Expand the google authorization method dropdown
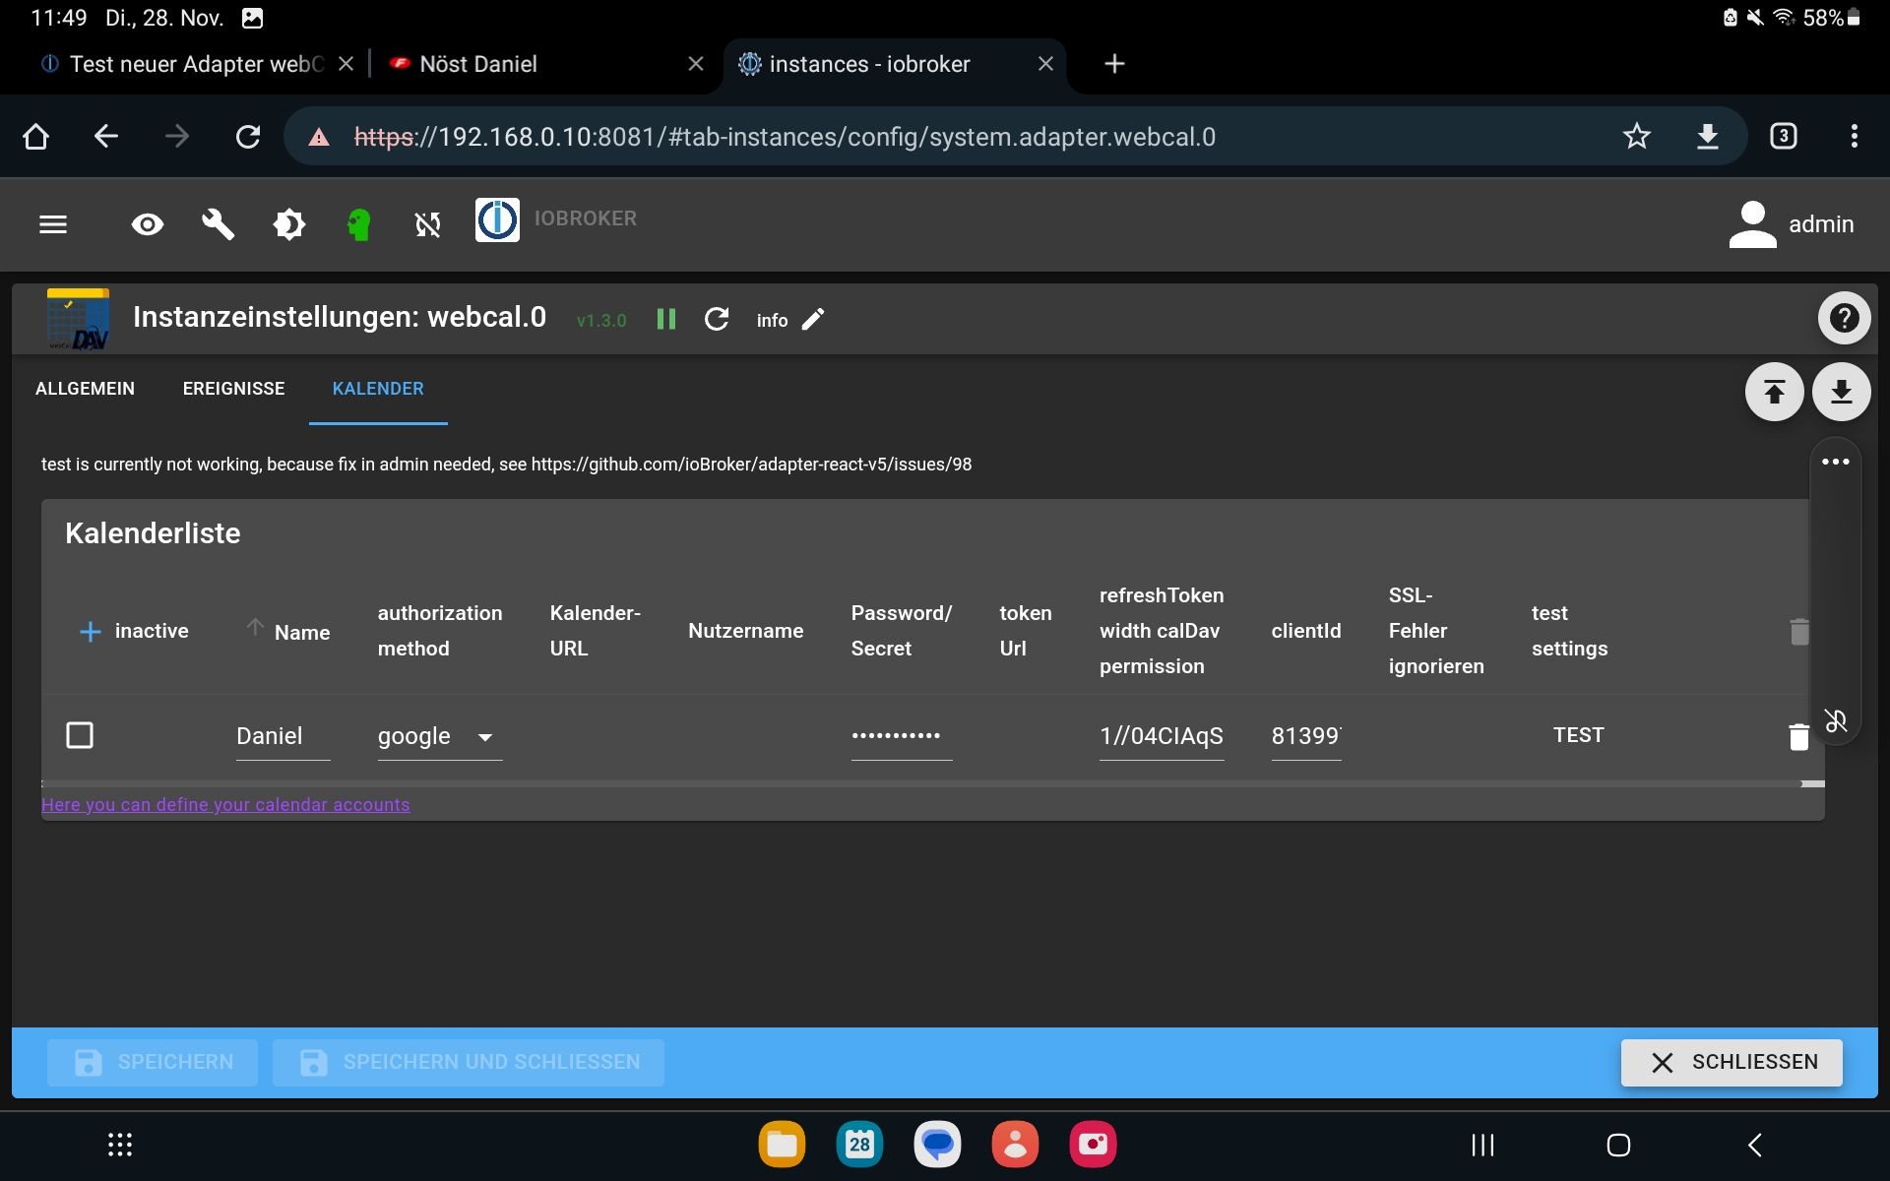 pyautogui.click(x=484, y=737)
